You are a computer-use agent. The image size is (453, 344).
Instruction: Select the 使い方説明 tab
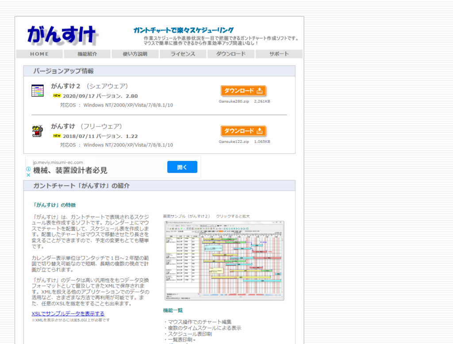point(135,54)
